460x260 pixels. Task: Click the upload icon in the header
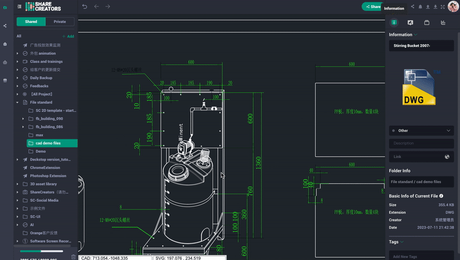click(x=428, y=6)
